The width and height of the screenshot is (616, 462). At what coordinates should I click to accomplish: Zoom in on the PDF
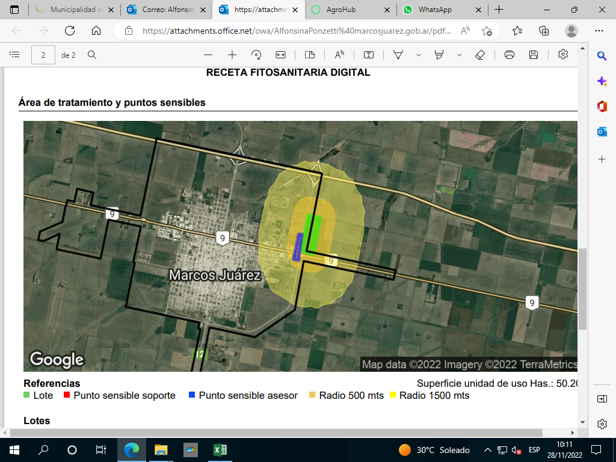pos(232,55)
